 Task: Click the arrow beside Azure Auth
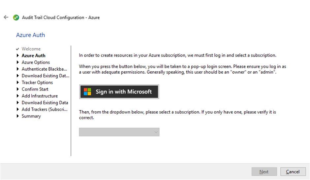[x=17, y=56]
